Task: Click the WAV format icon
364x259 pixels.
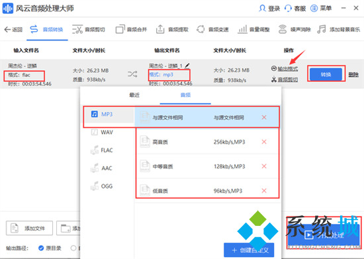Action: pyautogui.click(x=94, y=132)
